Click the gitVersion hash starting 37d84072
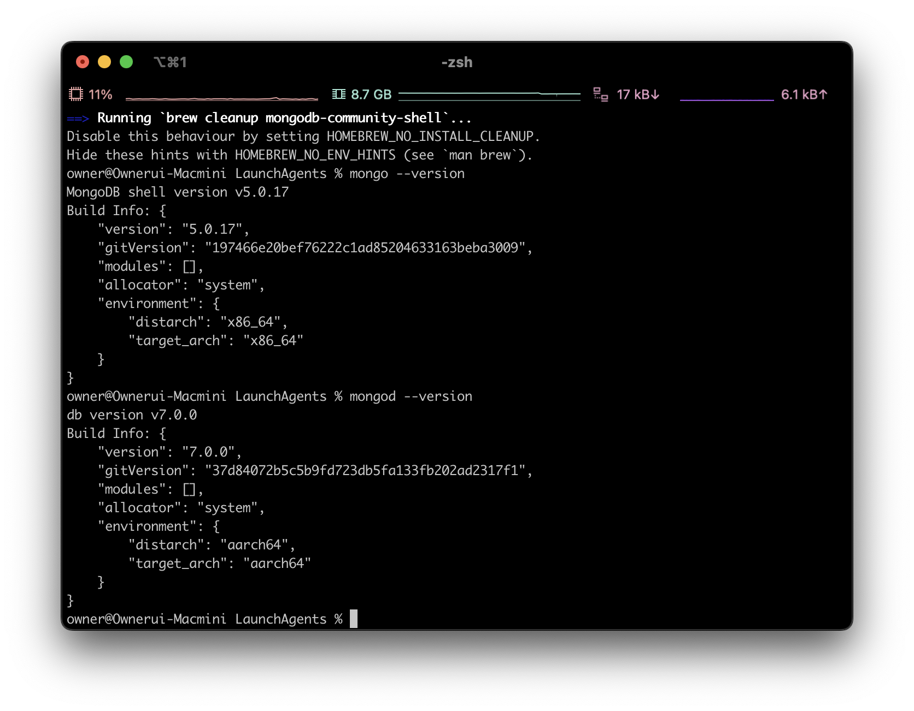Screen dimensions: 914x711 (365, 471)
